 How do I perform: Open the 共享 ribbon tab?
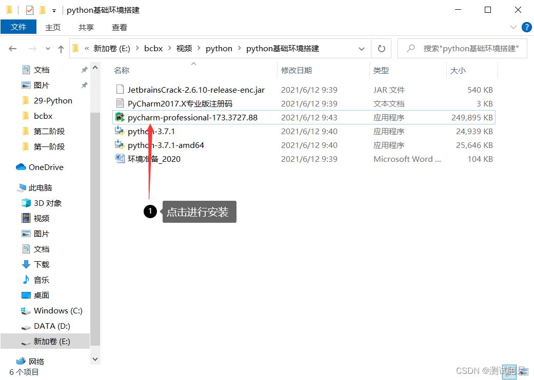[86, 27]
